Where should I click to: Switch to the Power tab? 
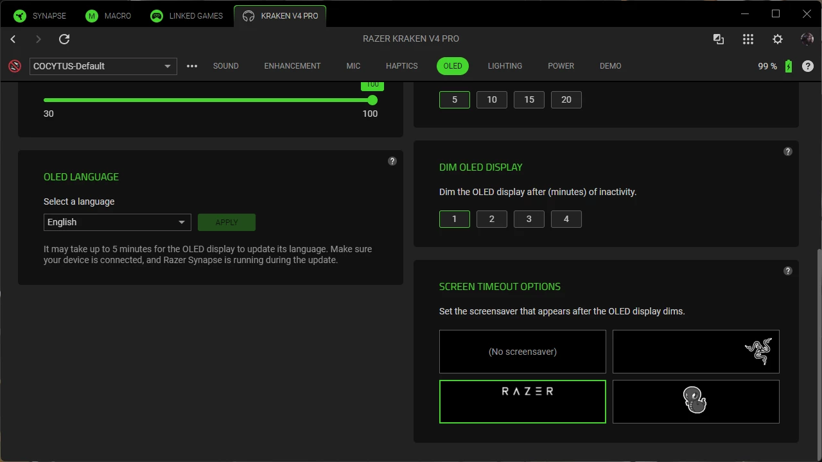pyautogui.click(x=561, y=66)
